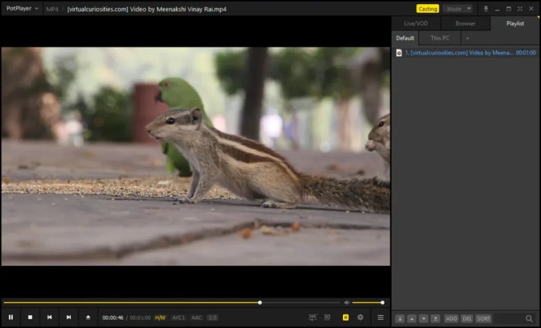The image size is (541, 328).
Task: Move selected playlist item down
Action: [423, 319]
